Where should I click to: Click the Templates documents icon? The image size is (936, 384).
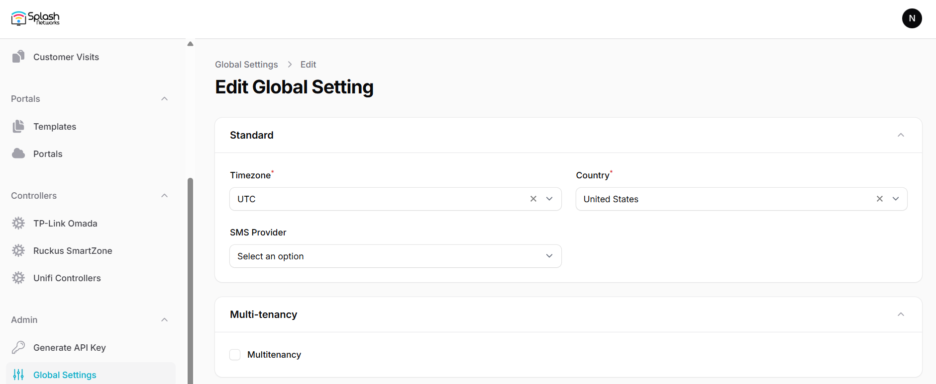pyautogui.click(x=18, y=126)
